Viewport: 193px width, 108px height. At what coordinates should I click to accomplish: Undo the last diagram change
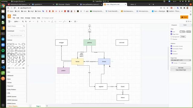(x=30, y=21)
